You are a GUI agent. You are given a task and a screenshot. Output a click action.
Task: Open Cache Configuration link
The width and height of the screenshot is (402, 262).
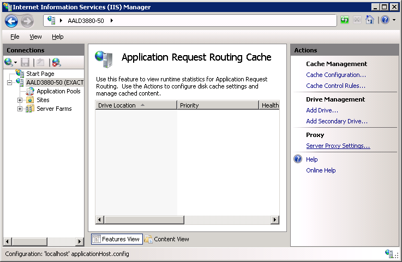coord(336,75)
